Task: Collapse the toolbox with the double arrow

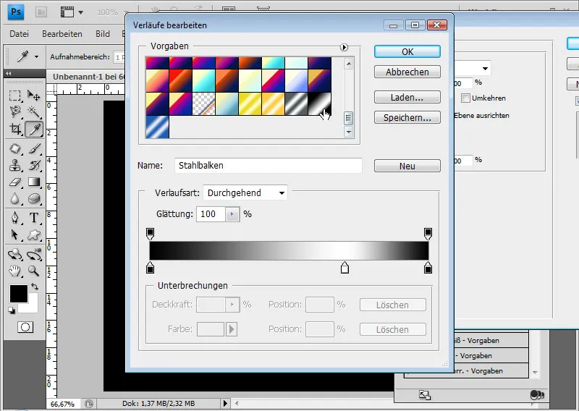Action: pyautogui.click(x=9, y=73)
